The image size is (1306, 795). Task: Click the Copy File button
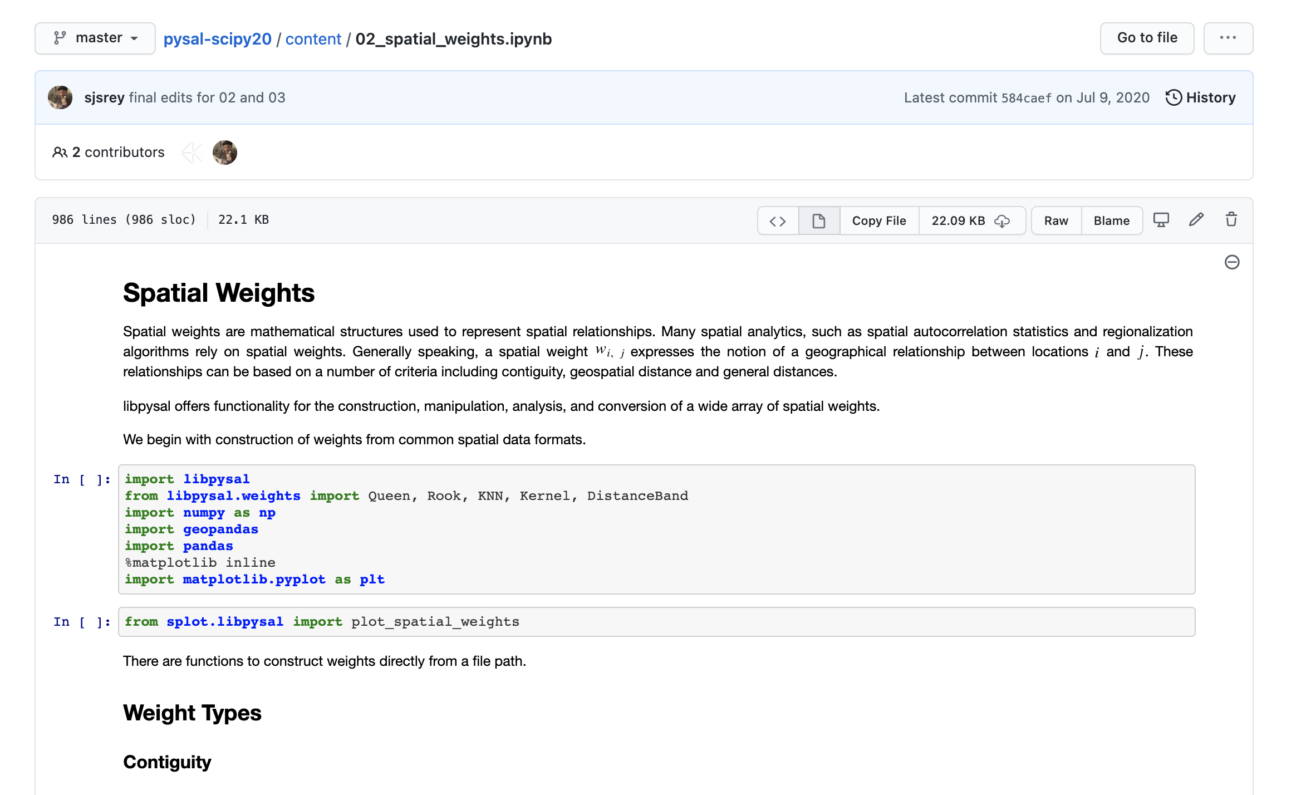pyautogui.click(x=878, y=221)
